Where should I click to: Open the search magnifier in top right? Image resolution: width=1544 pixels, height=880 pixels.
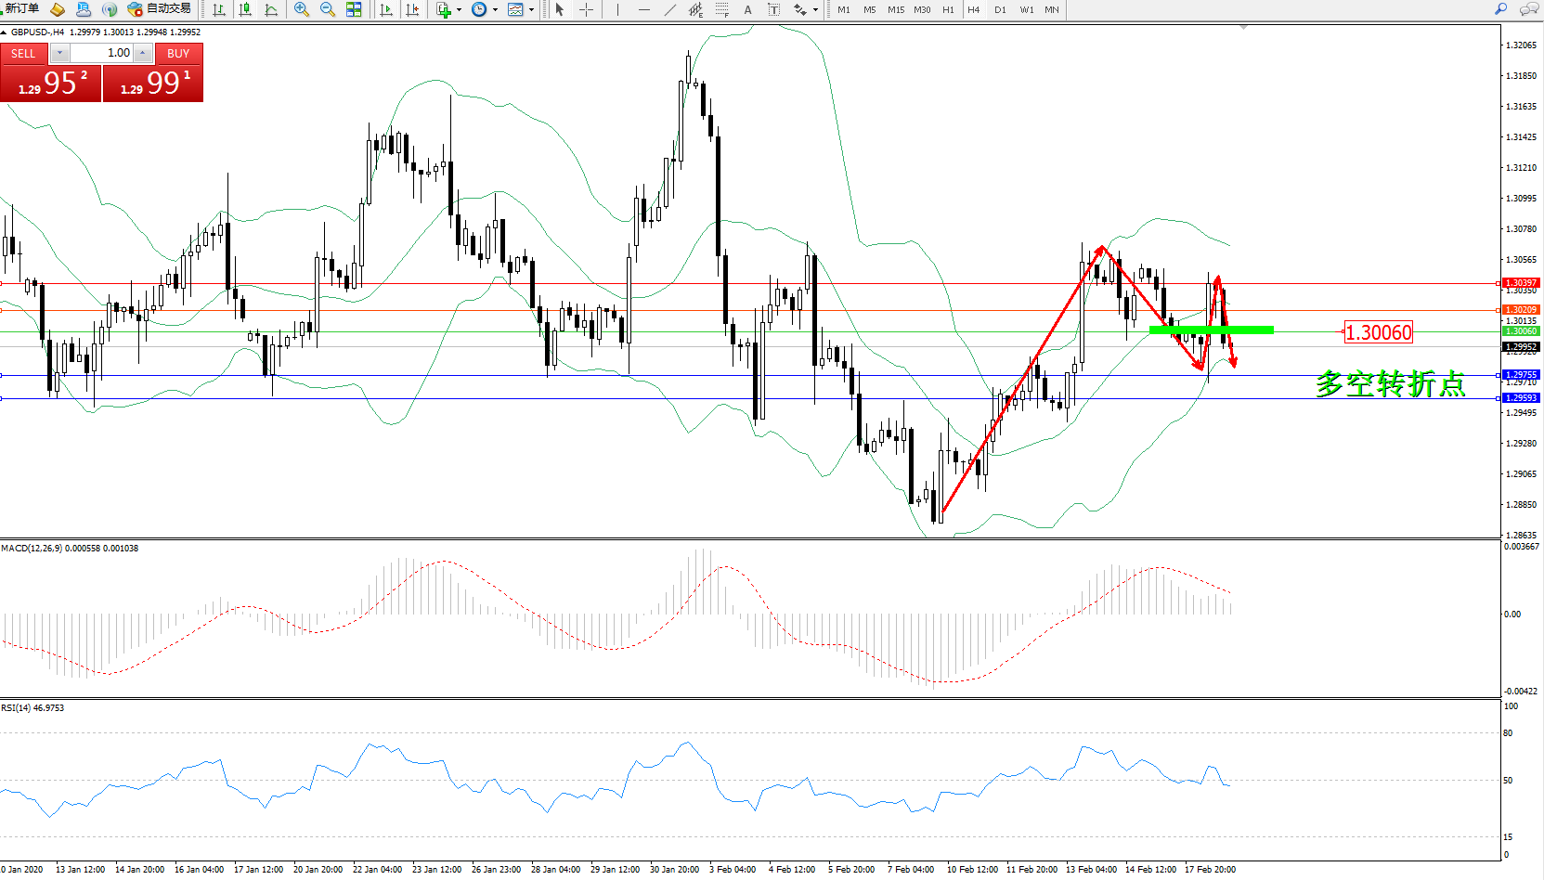click(1500, 9)
